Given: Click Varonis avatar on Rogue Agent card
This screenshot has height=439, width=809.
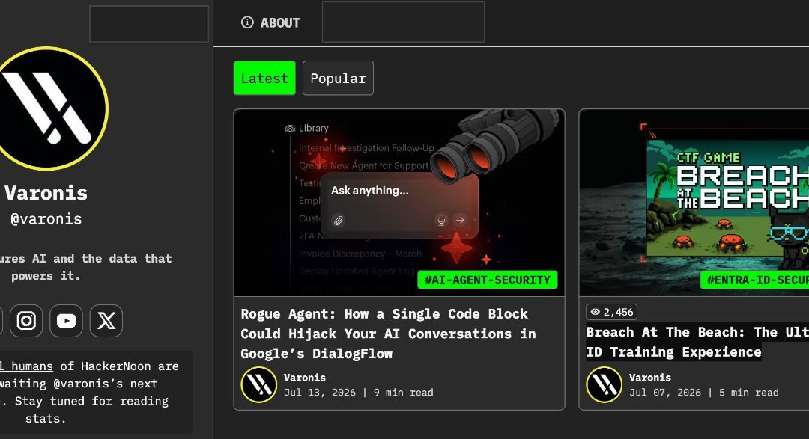Looking at the screenshot, I should click(x=259, y=384).
